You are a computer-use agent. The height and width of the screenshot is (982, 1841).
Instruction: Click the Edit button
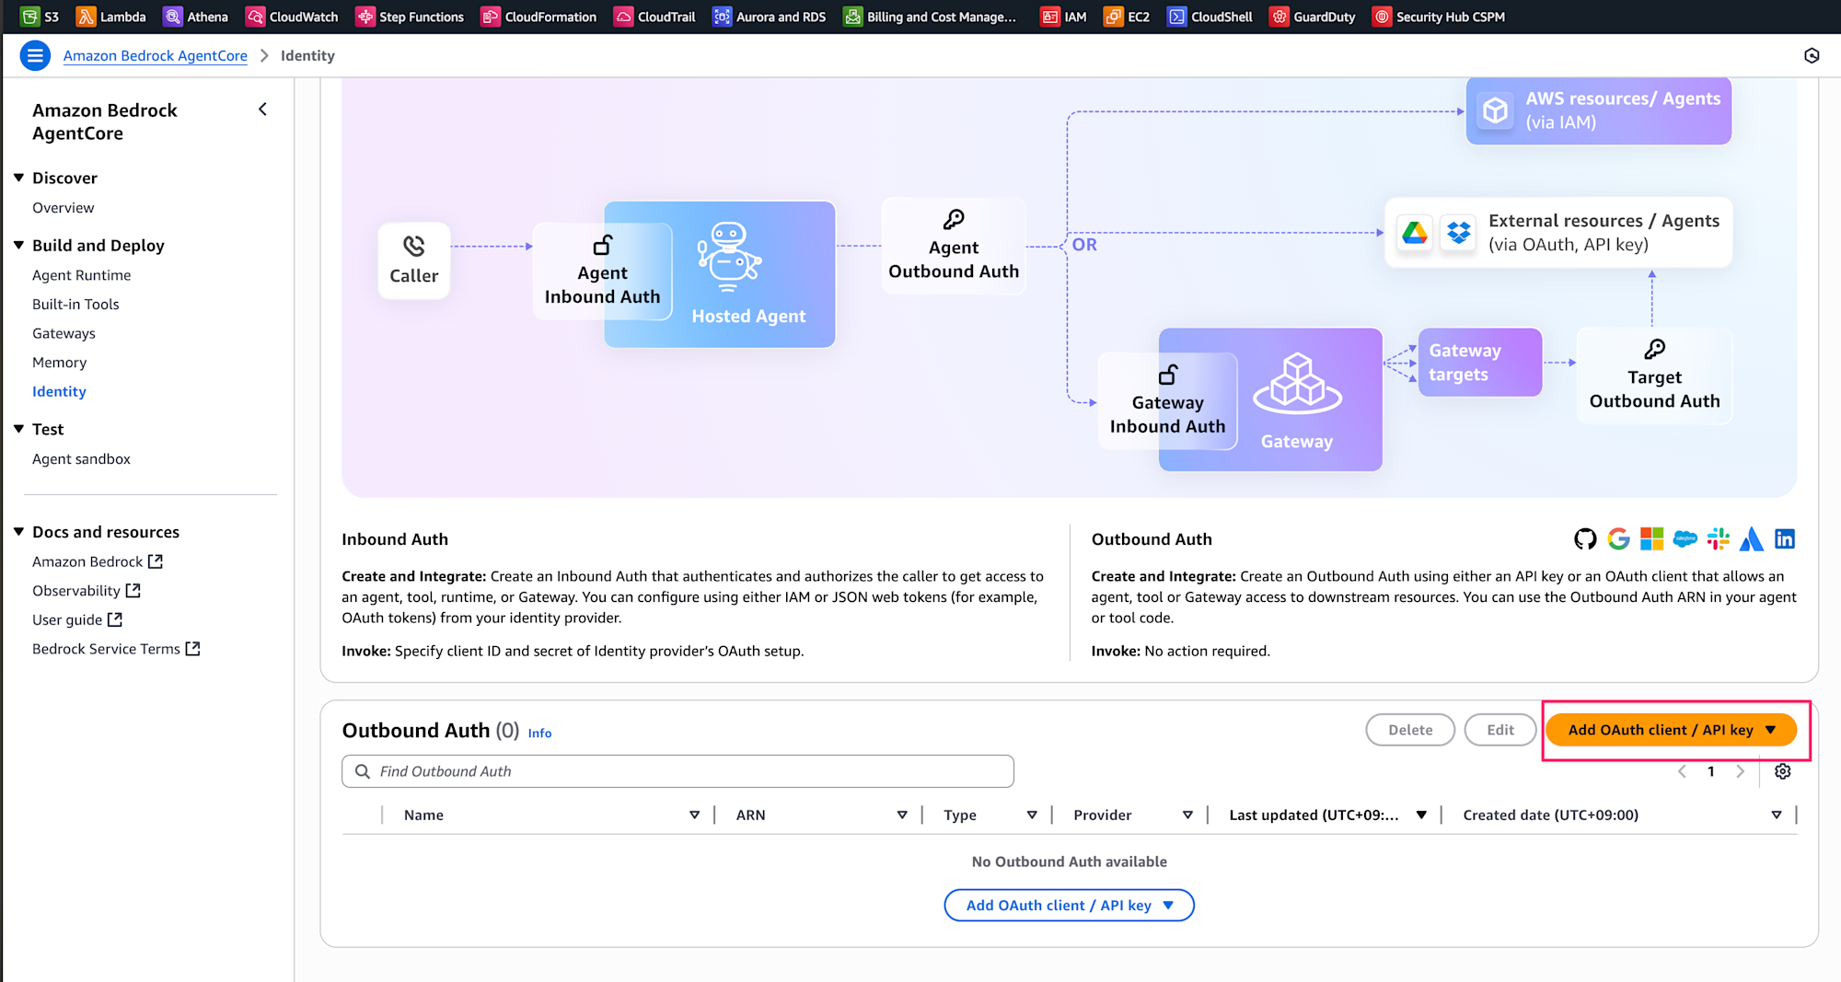pos(1500,730)
